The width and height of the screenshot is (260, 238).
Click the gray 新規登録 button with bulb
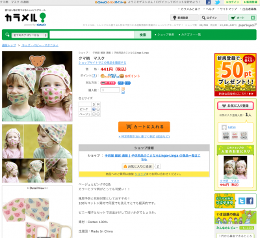click(185, 18)
